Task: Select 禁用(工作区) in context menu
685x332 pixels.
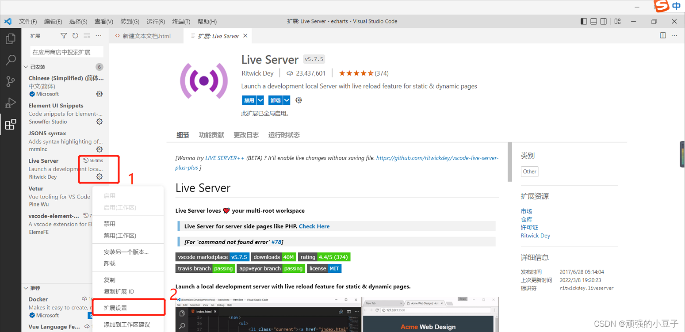Action: [128, 236]
